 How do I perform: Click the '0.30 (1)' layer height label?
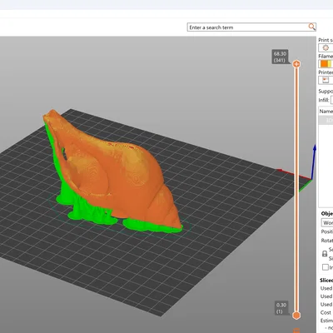pyautogui.click(x=281, y=308)
